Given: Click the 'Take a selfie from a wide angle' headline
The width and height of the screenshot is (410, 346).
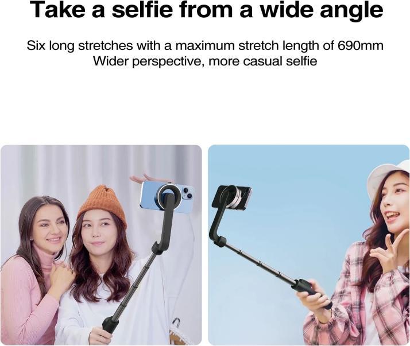Looking at the screenshot, I should click(206, 10).
